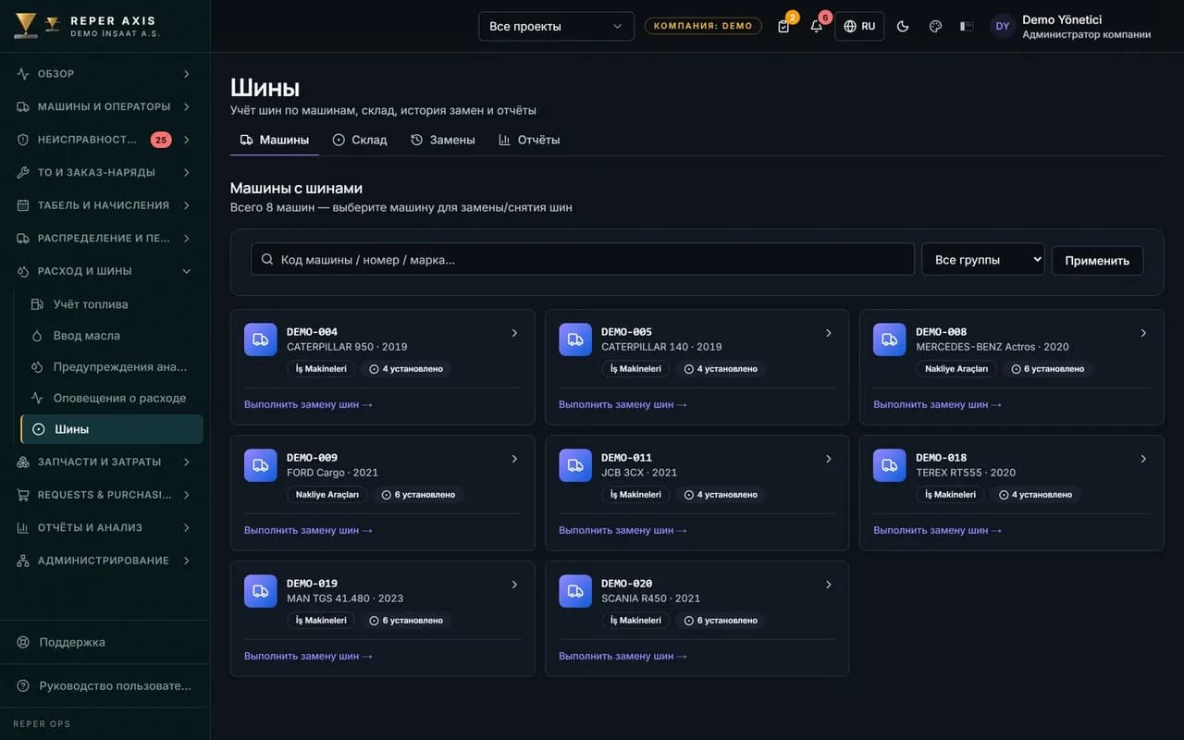Click the Запчасти и затраты icon
Screen dimensions: 1184x740
(23, 462)
